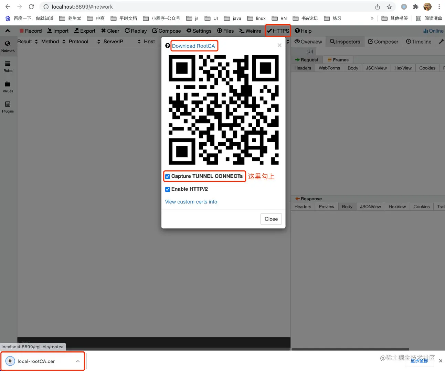The width and height of the screenshot is (445, 371).
Task: Close the downloads bar
Action: pos(441,361)
